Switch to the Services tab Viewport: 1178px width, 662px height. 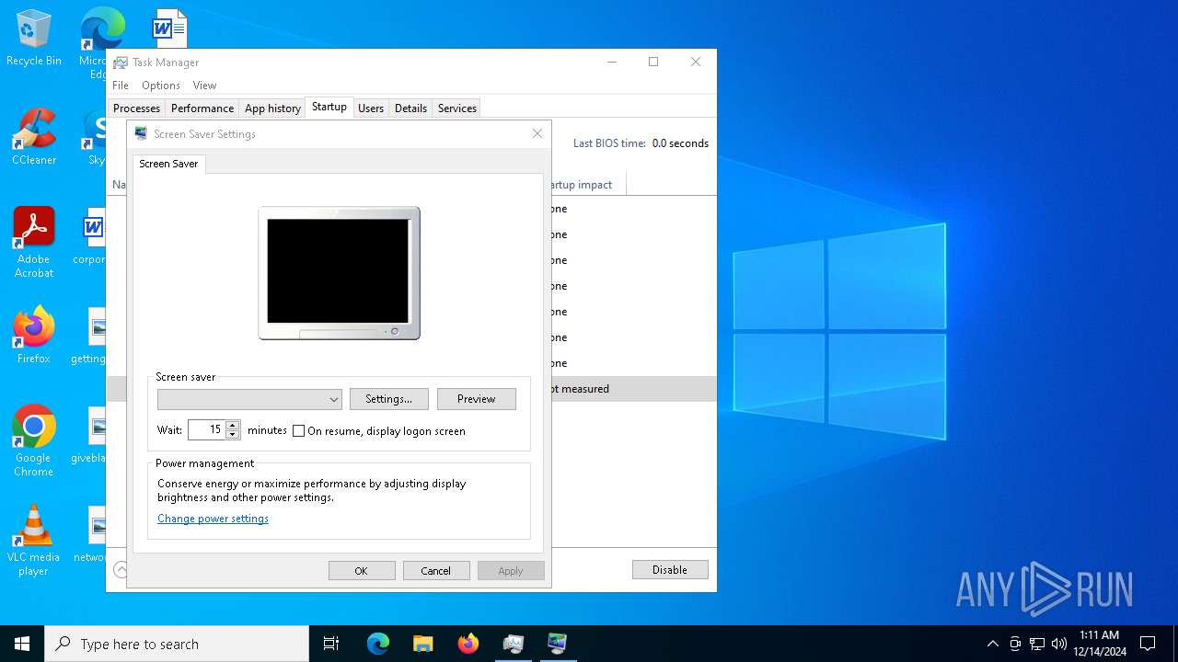[457, 108]
